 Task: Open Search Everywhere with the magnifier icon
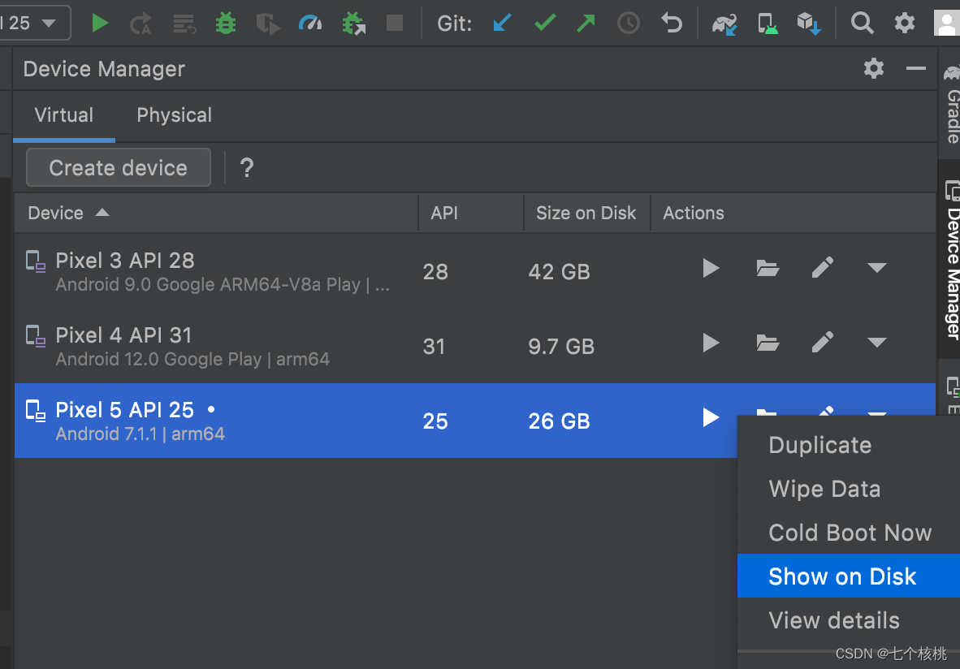[x=863, y=23]
